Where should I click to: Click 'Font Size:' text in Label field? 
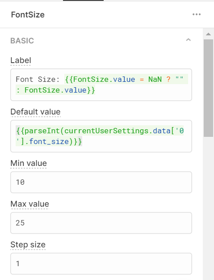[38, 79]
